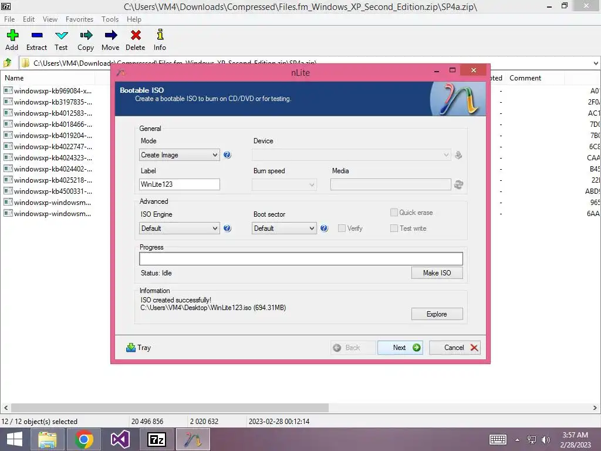The image size is (601, 451).
Task: Open File Explorer from the taskbar
Action: (48, 439)
